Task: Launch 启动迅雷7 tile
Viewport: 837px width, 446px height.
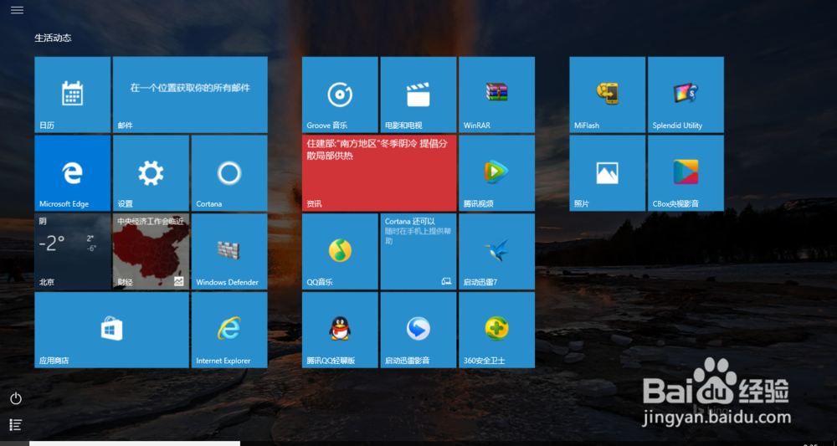Action: point(497,251)
